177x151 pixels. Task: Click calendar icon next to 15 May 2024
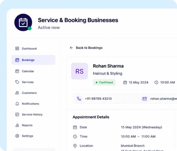[125, 82]
